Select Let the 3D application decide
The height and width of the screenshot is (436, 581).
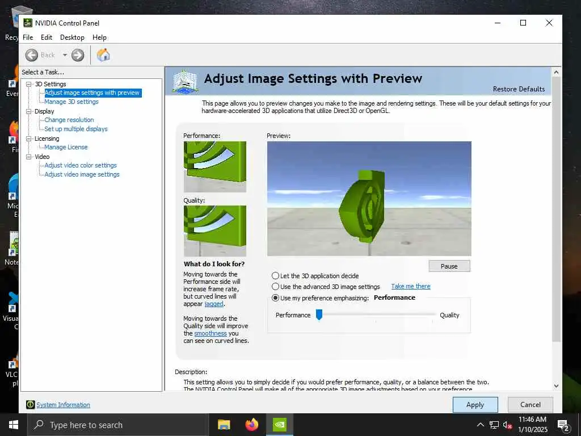click(275, 276)
